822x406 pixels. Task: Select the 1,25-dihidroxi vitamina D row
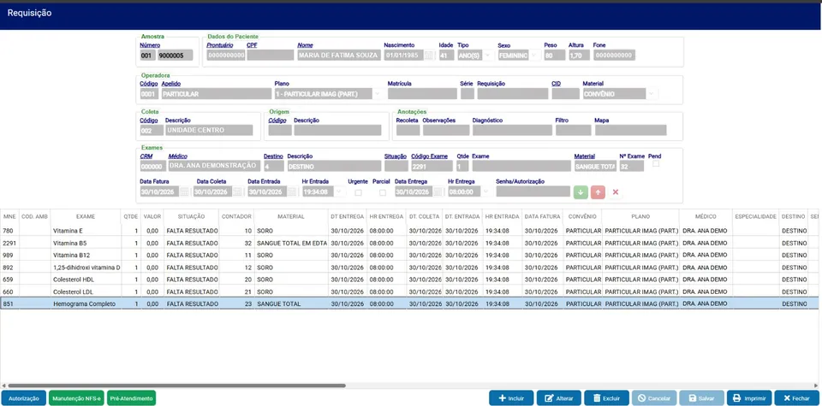click(409, 268)
